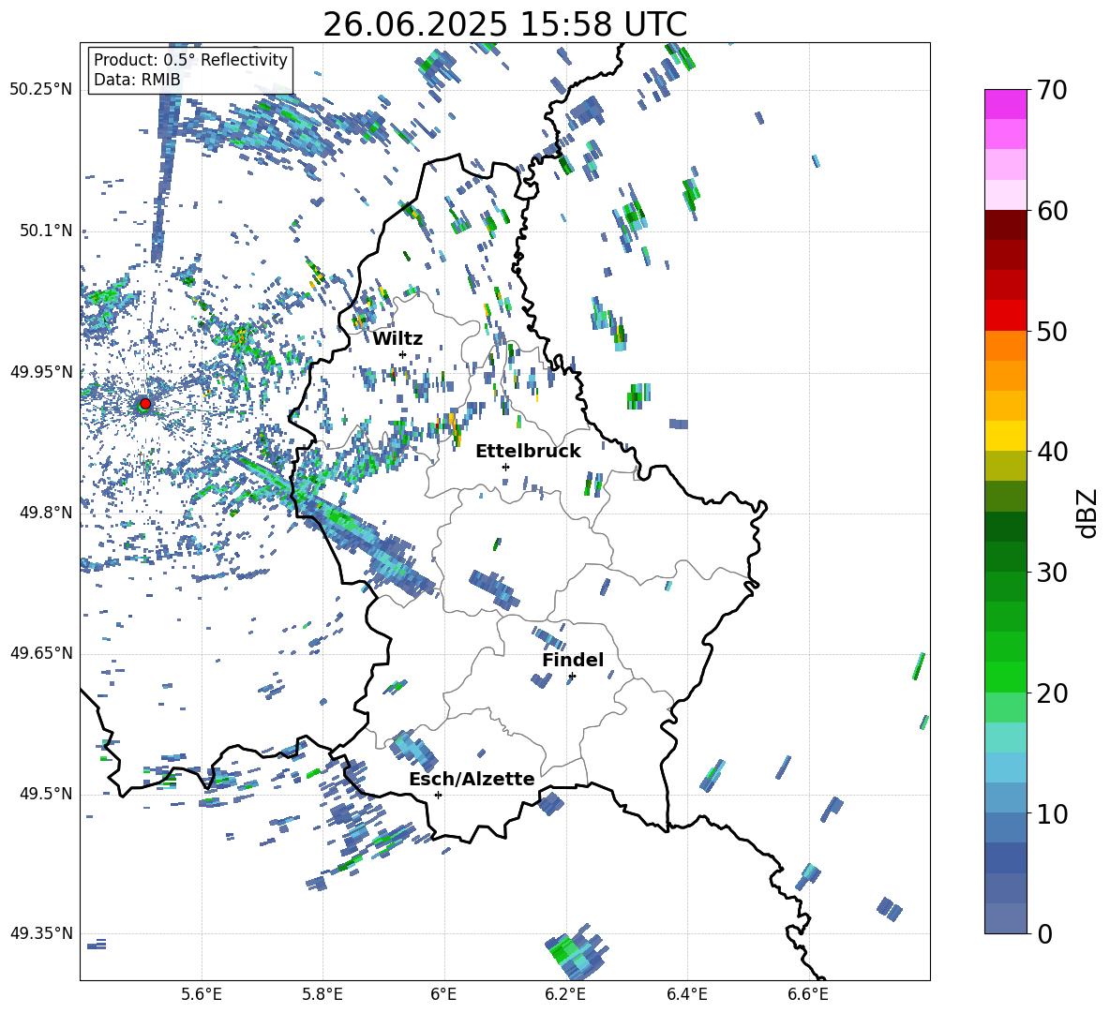Click the 6.2°E longitude label

point(565,994)
